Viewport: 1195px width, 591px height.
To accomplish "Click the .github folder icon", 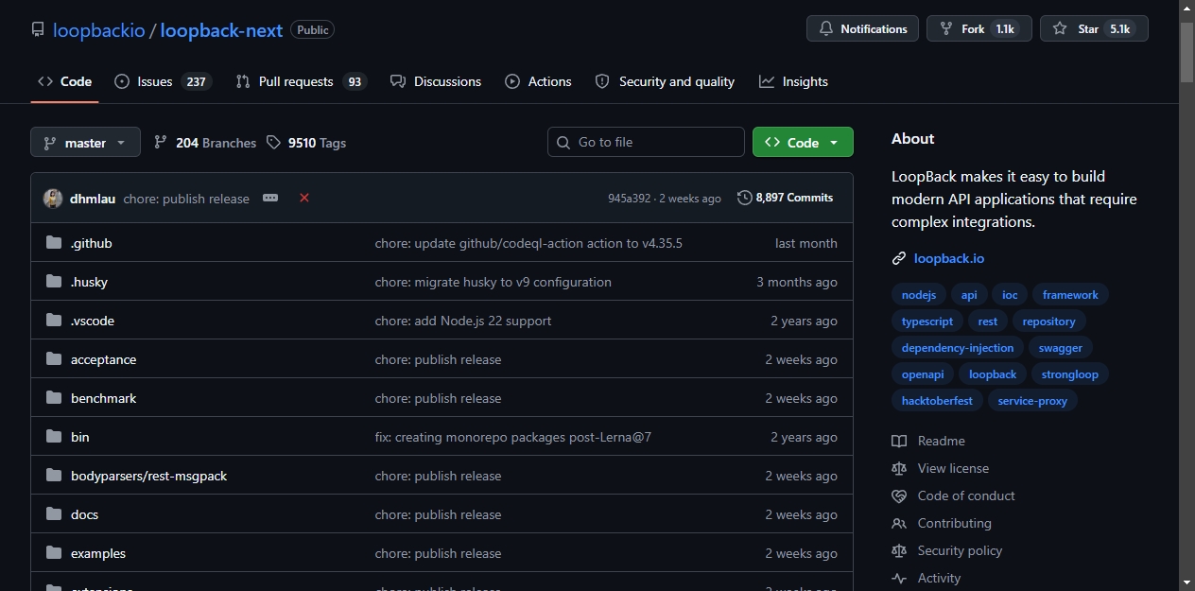I will coord(54,243).
